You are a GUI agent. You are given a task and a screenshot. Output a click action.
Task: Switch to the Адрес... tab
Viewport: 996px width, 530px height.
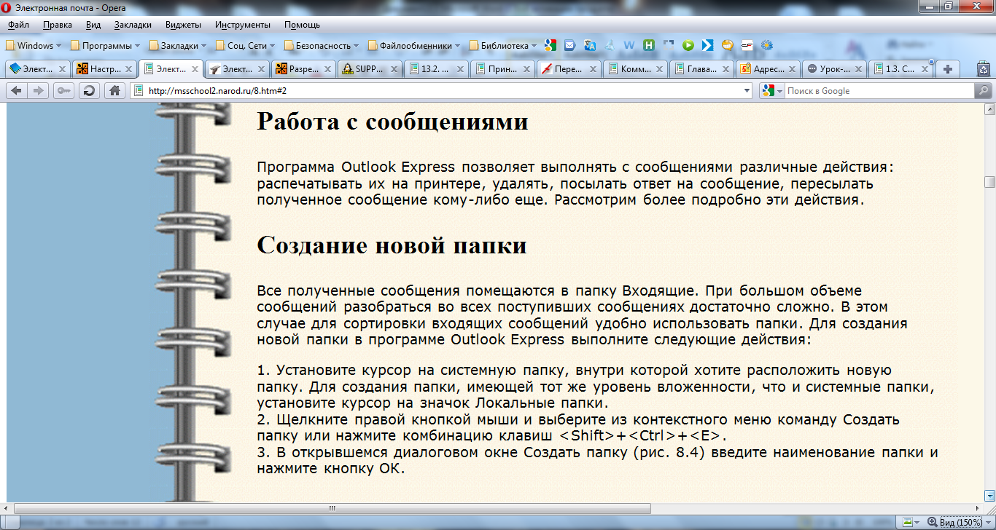(x=769, y=69)
